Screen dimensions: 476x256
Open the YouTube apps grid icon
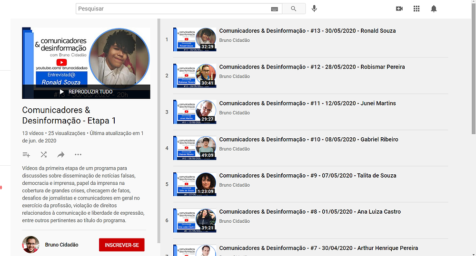click(x=416, y=9)
